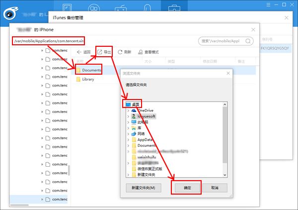
Task: Select OneDrive in the folder browser
Action: pyautogui.click(x=143, y=110)
